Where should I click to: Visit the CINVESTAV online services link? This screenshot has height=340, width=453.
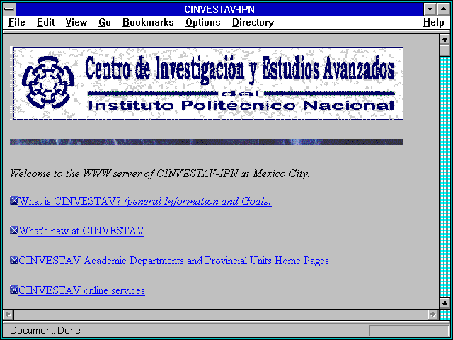(x=81, y=290)
